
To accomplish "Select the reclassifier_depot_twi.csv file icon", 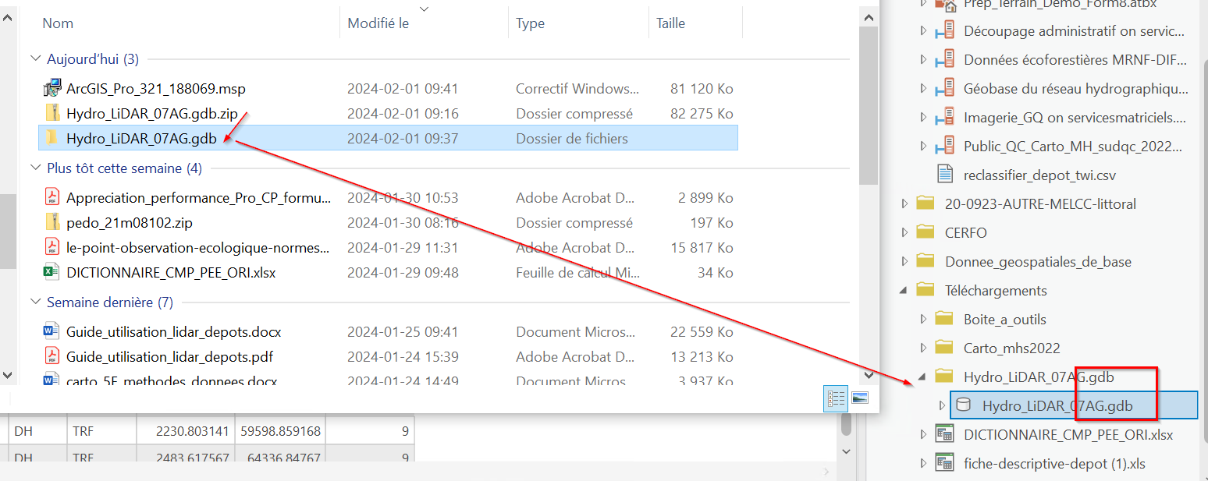I will [945, 174].
